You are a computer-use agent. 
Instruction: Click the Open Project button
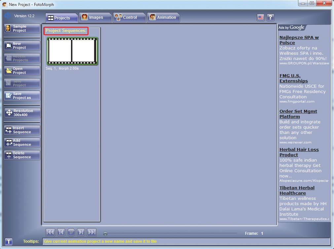pos(22,71)
